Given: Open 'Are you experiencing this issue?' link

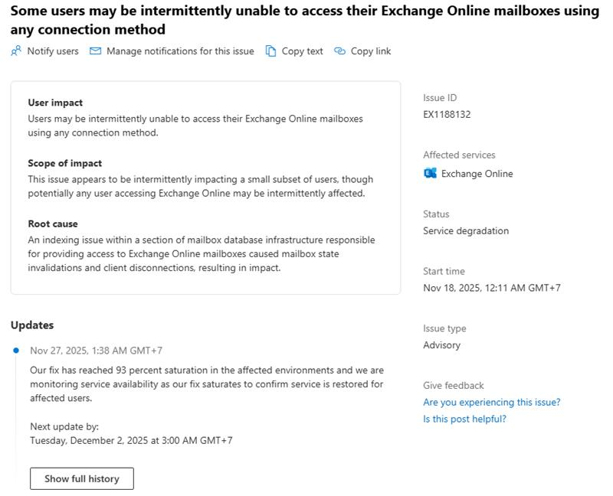Looking at the screenshot, I should 491,402.
